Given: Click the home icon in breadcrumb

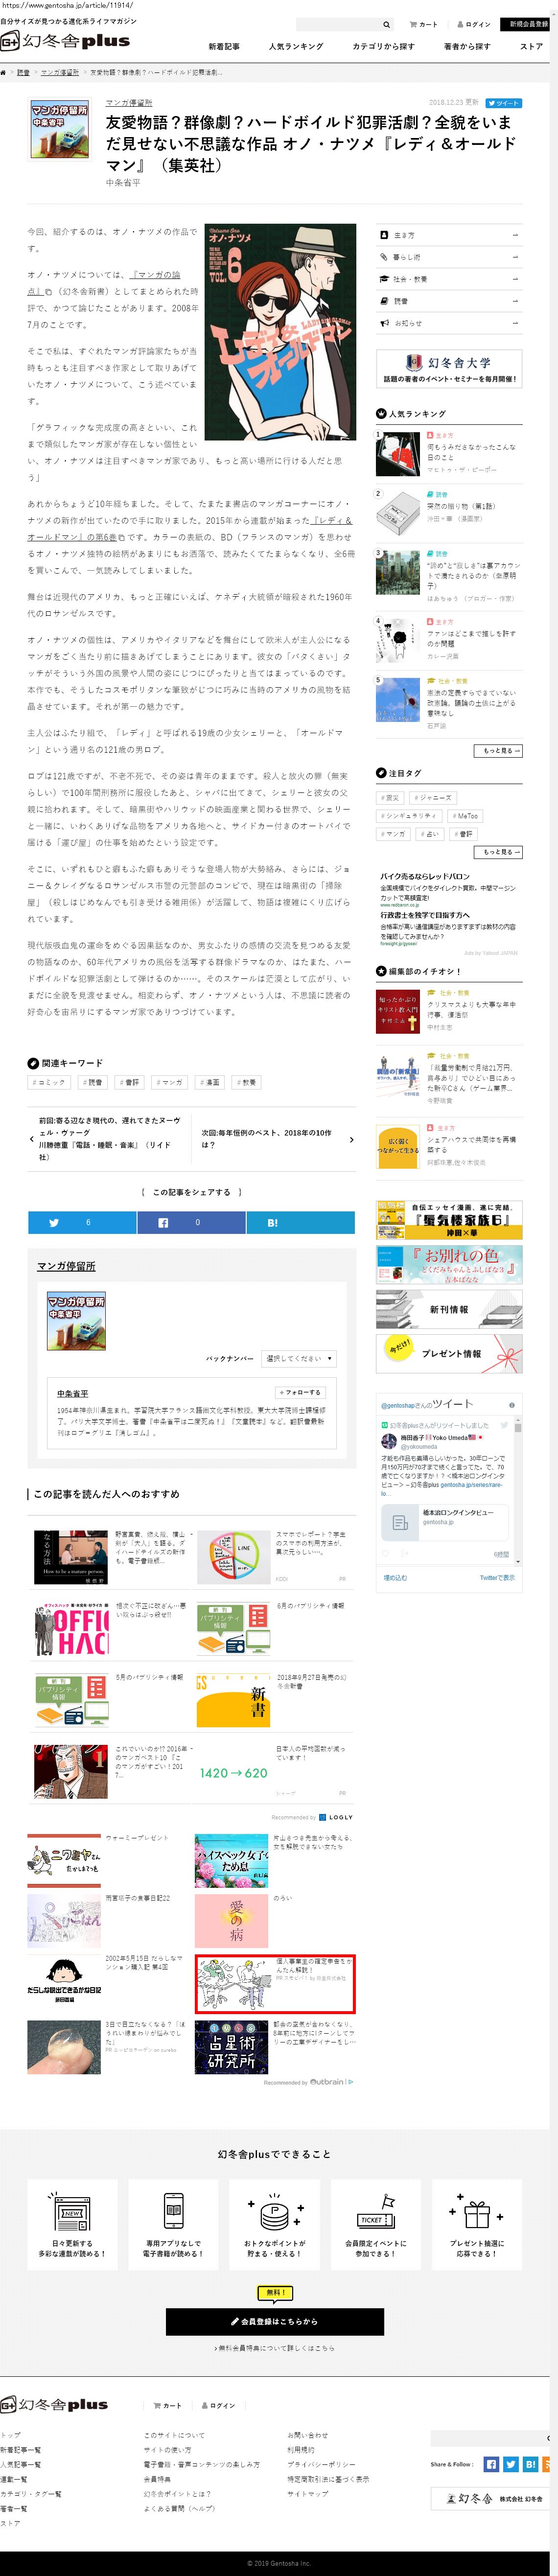Looking at the screenshot, I should [x=4, y=72].
